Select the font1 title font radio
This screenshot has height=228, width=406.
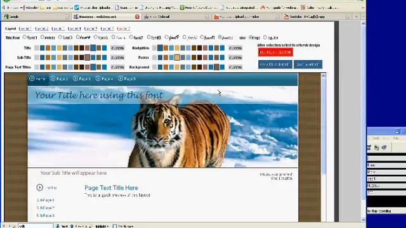[25, 37]
